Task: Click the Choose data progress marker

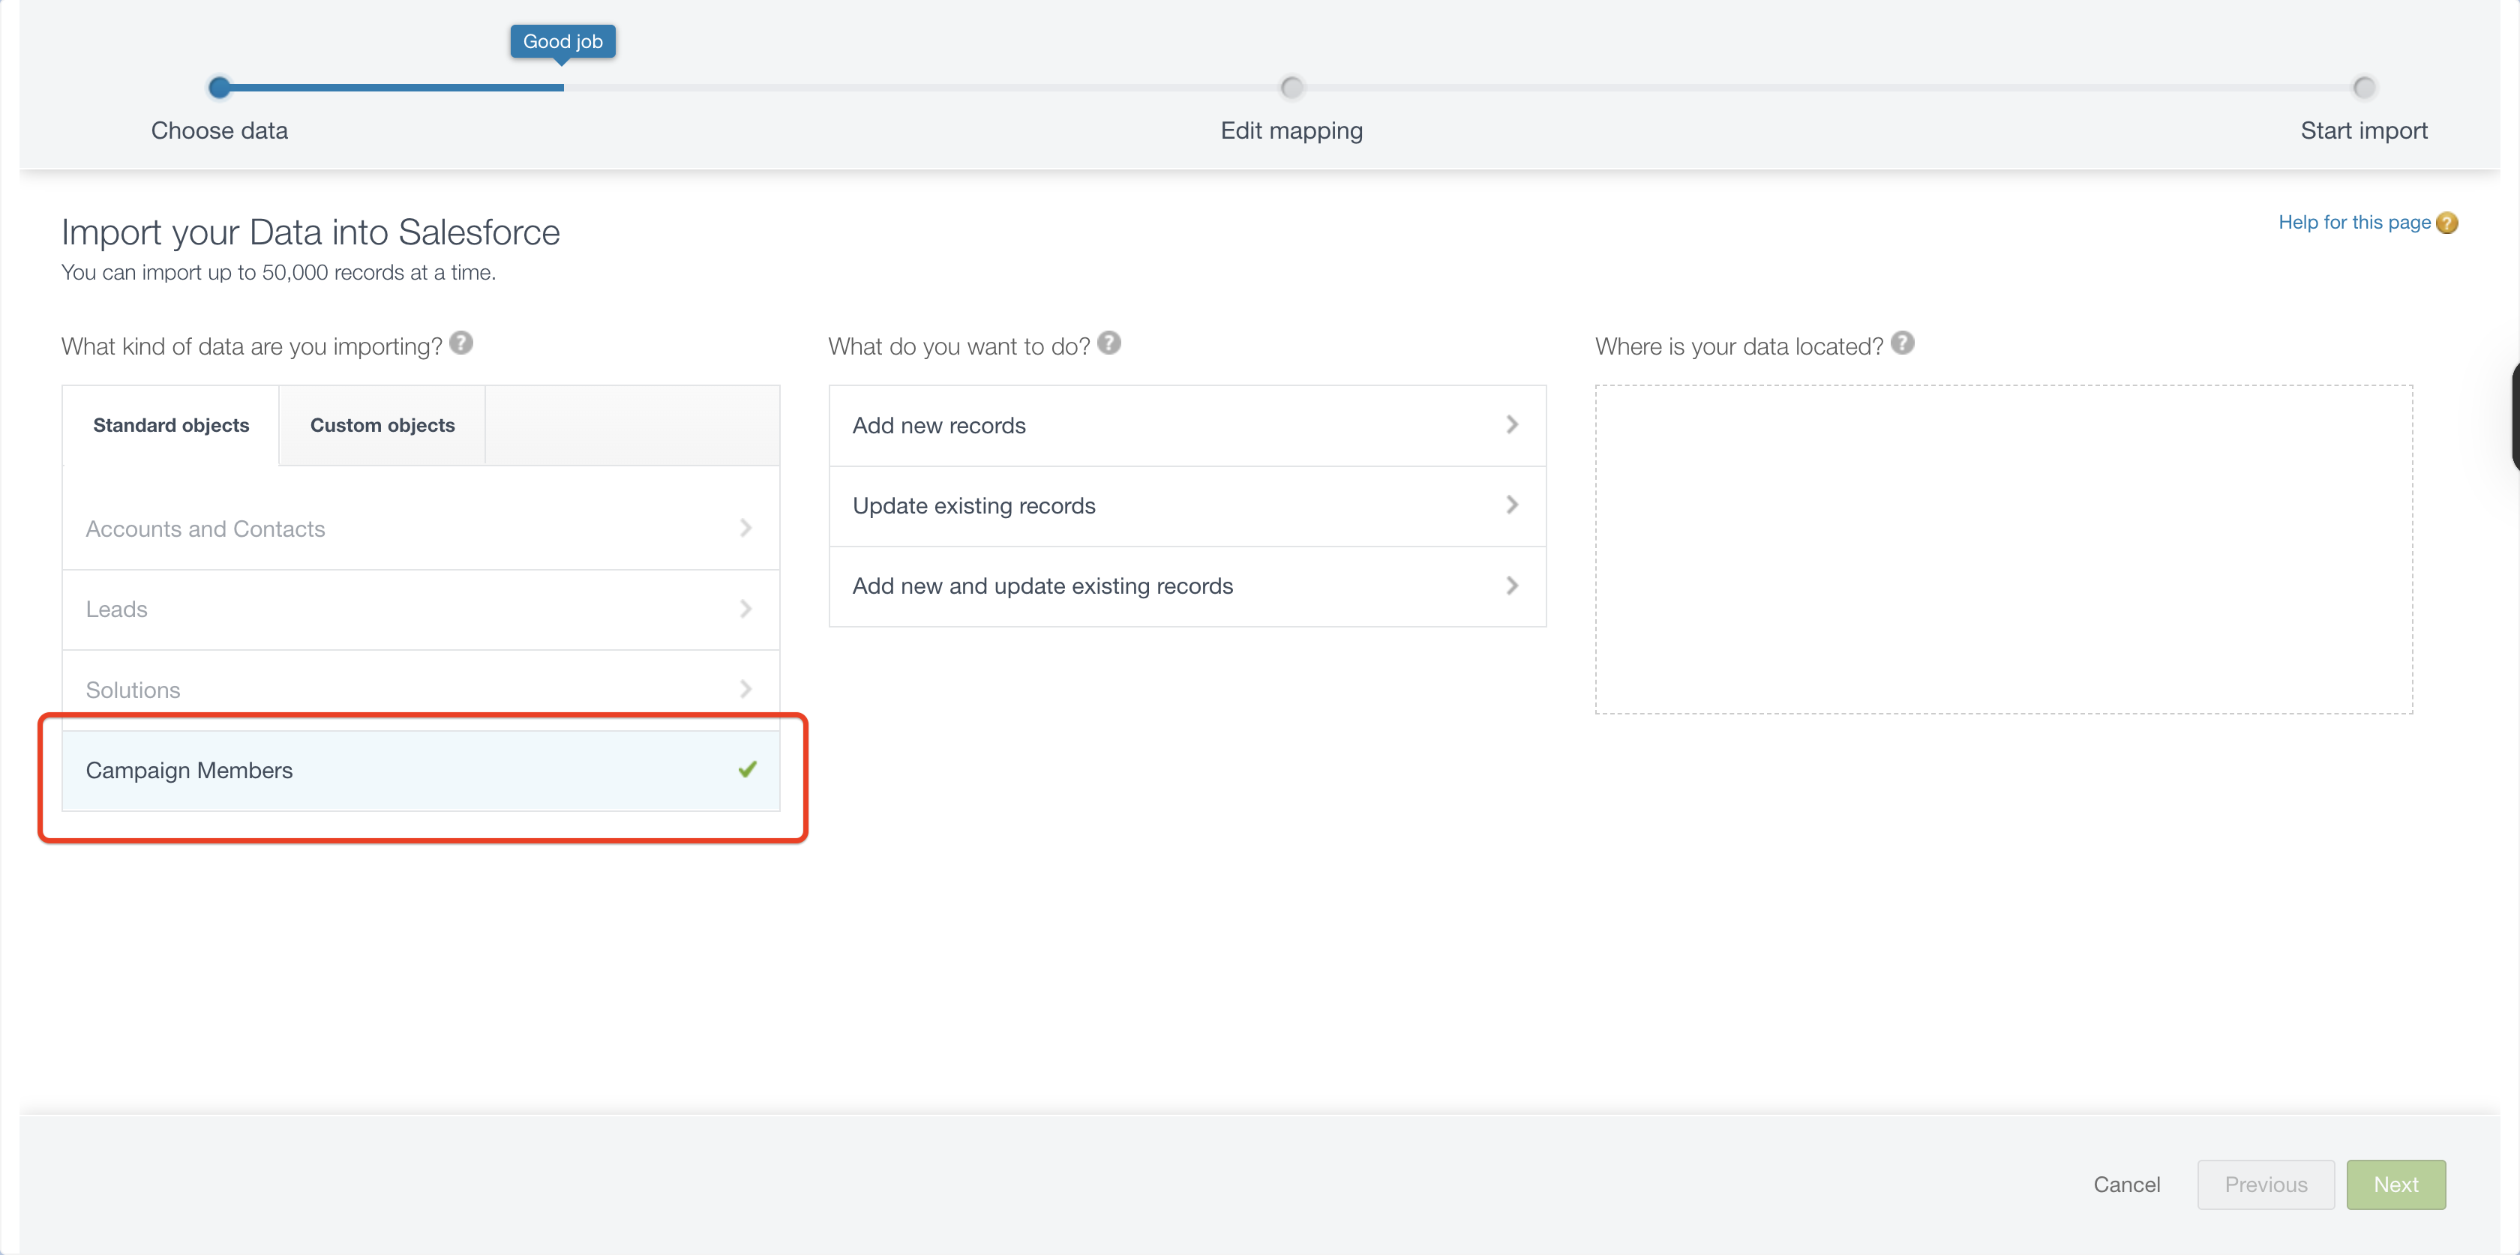Action: (x=219, y=88)
